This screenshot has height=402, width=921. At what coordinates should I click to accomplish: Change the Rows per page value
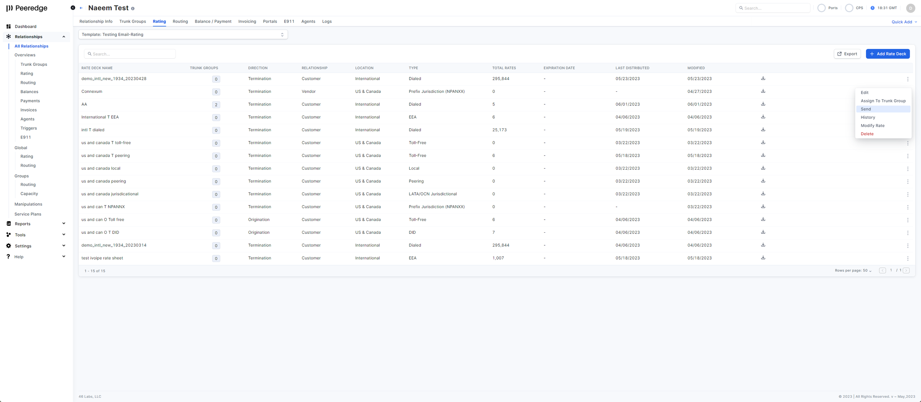pos(867,271)
